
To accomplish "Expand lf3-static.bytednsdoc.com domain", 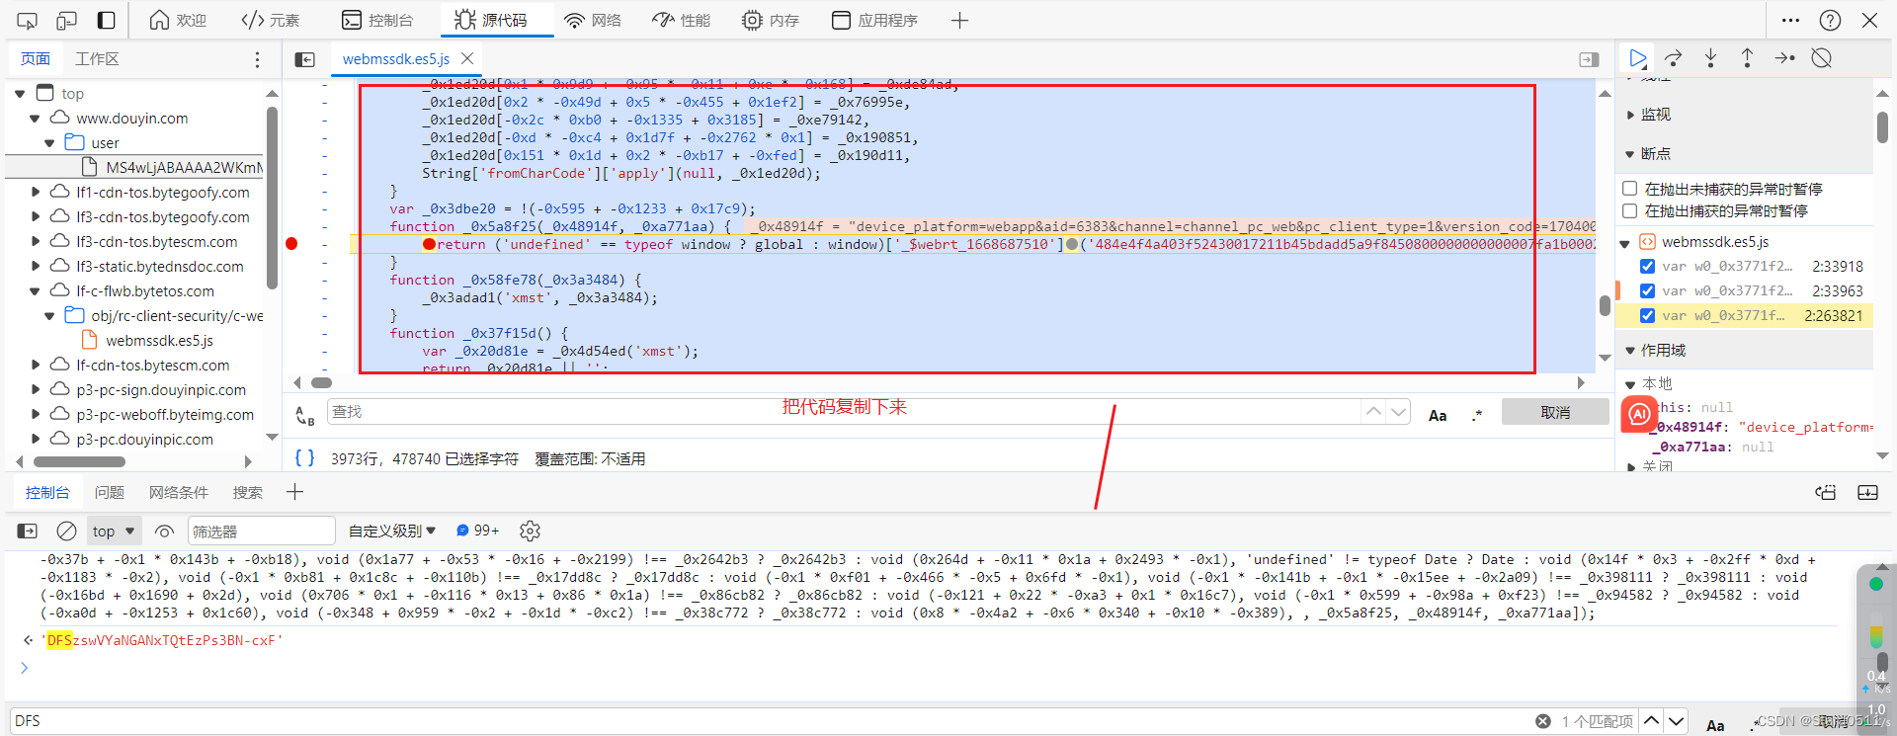I will (x=36, y=267).
